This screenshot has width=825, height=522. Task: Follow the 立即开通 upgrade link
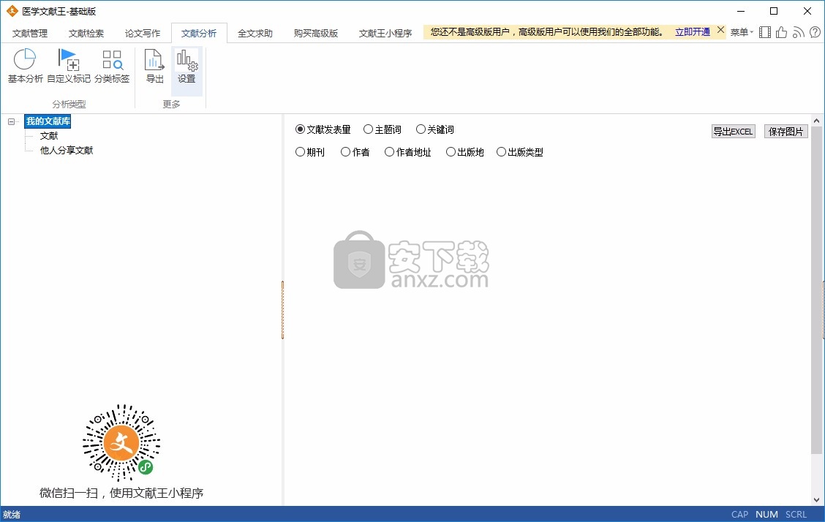pos(693,32)
